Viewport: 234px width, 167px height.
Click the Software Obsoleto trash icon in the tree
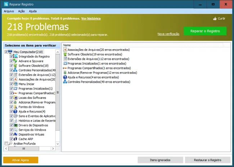(x=15, y=66)
